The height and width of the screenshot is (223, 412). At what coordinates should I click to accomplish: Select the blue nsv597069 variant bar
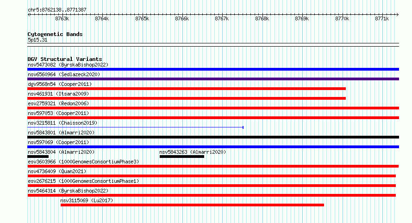point(213,147)
